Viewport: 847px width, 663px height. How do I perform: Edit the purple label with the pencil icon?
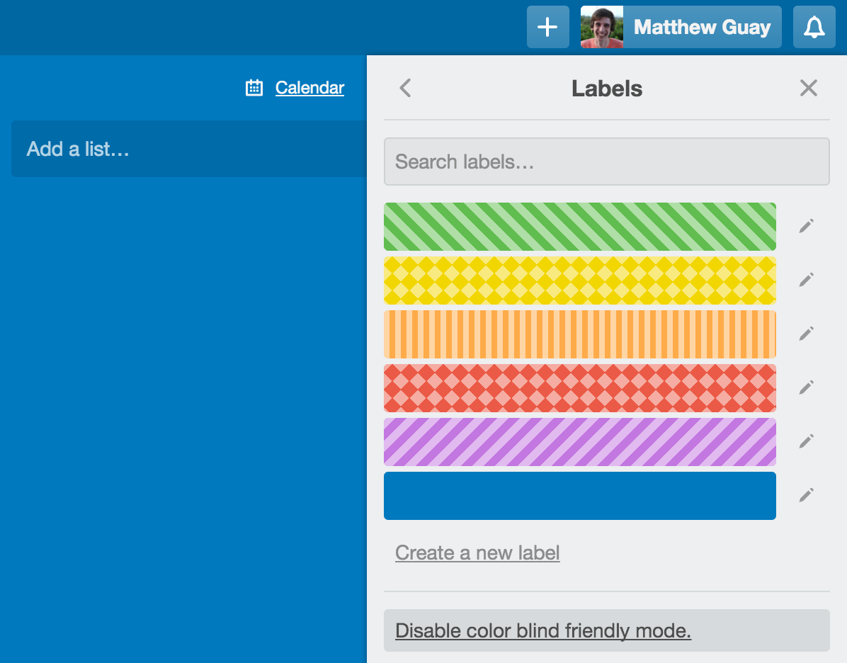click(806, 441)
